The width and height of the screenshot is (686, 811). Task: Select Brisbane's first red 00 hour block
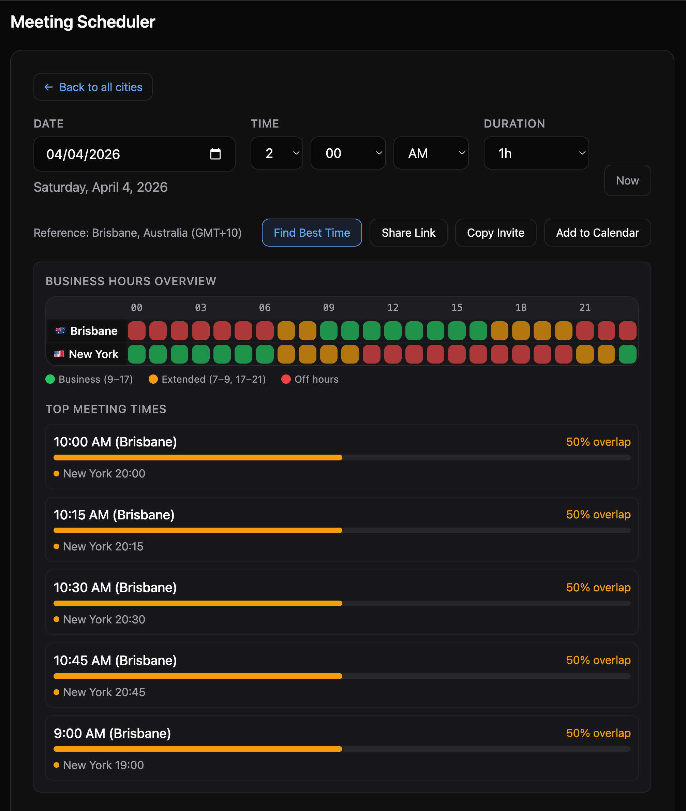click(x=136, y=330)
